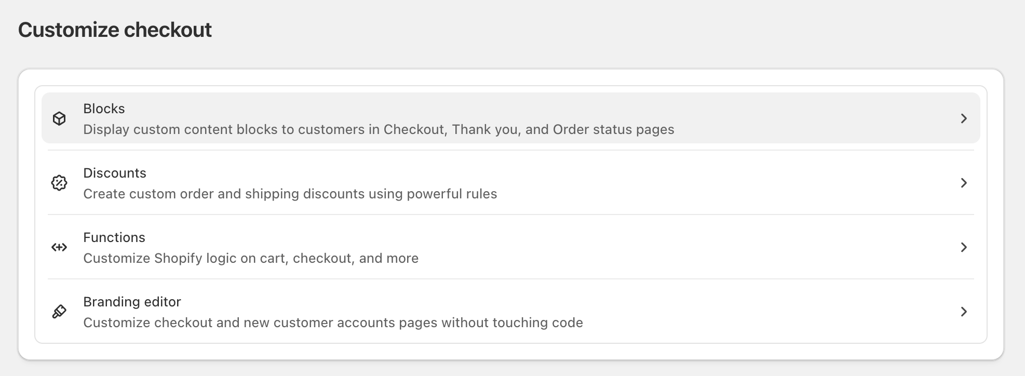
Task: Click the Functions code icon
Action: 60,247
